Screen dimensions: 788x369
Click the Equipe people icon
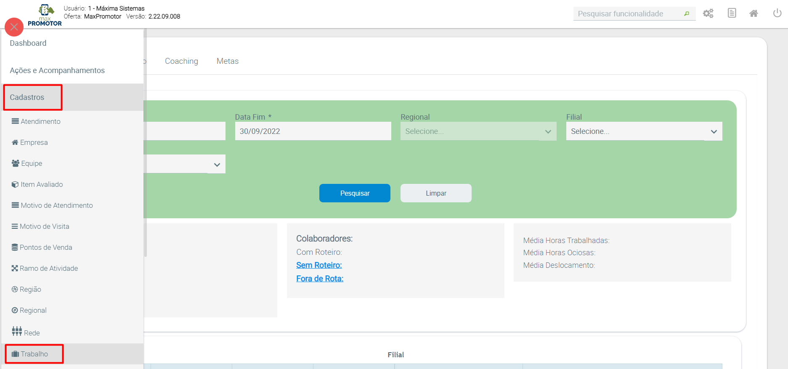(x=16, y=163)
